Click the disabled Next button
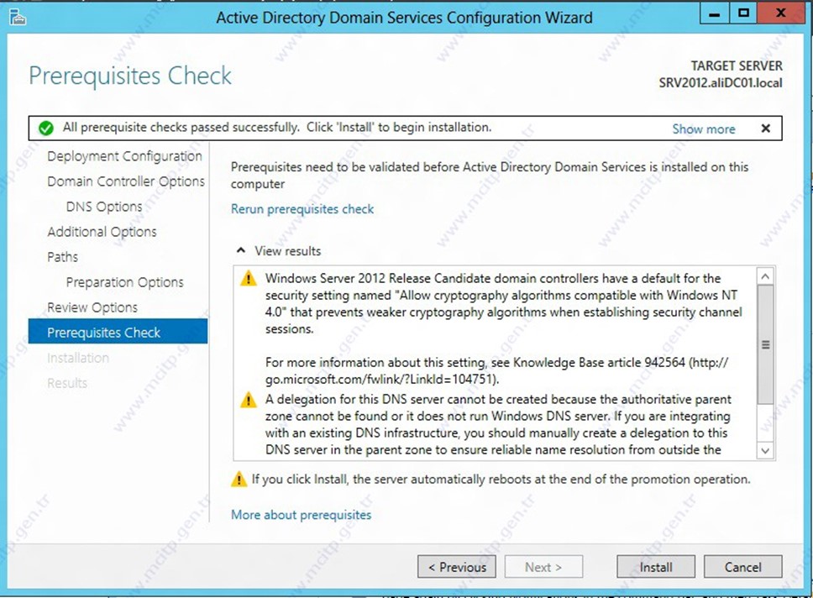This screenshot has height=598, width=813. click(543, 567)
